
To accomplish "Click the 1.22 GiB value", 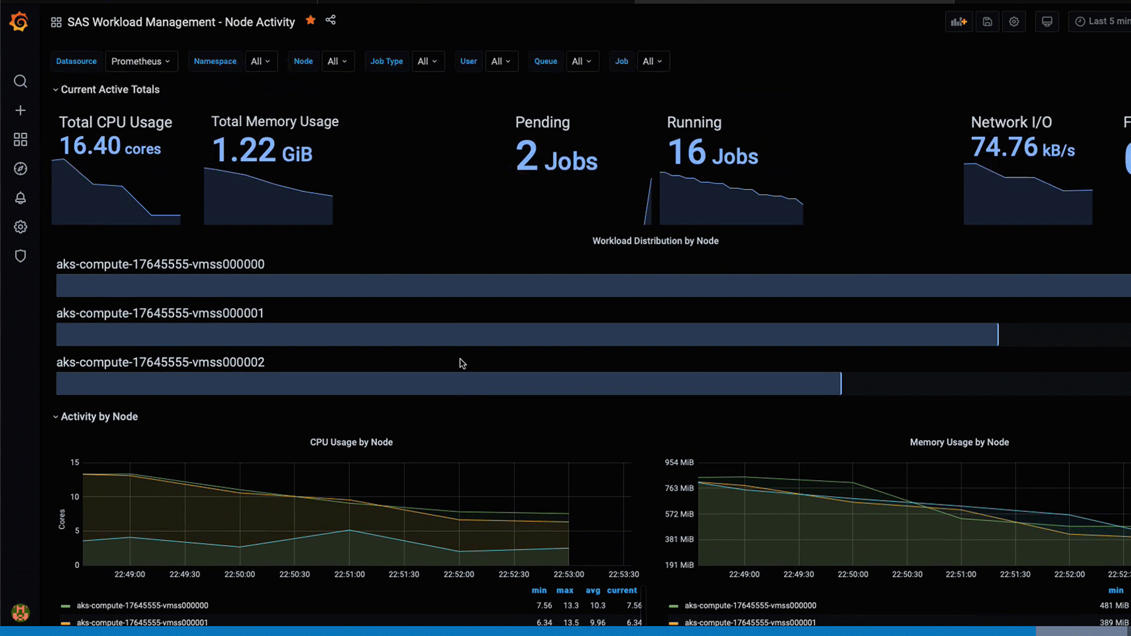I will click(262, 151).
